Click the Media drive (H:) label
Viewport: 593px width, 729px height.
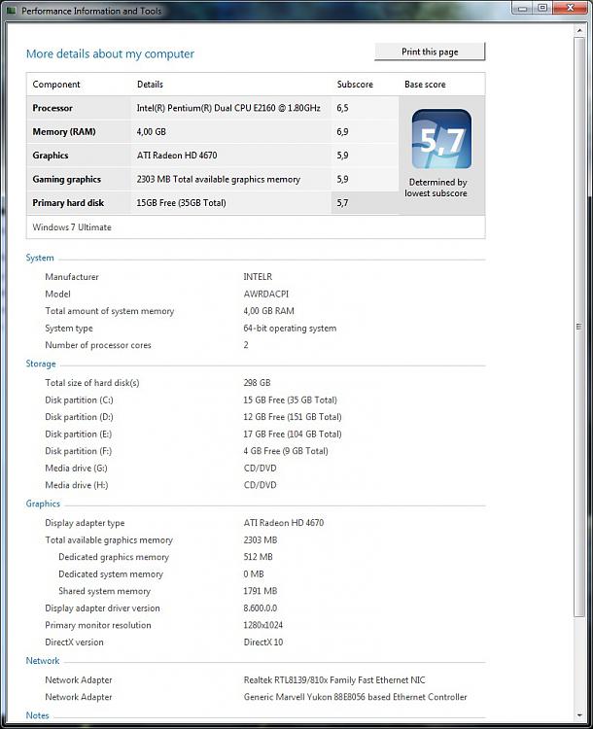[77, 485]
